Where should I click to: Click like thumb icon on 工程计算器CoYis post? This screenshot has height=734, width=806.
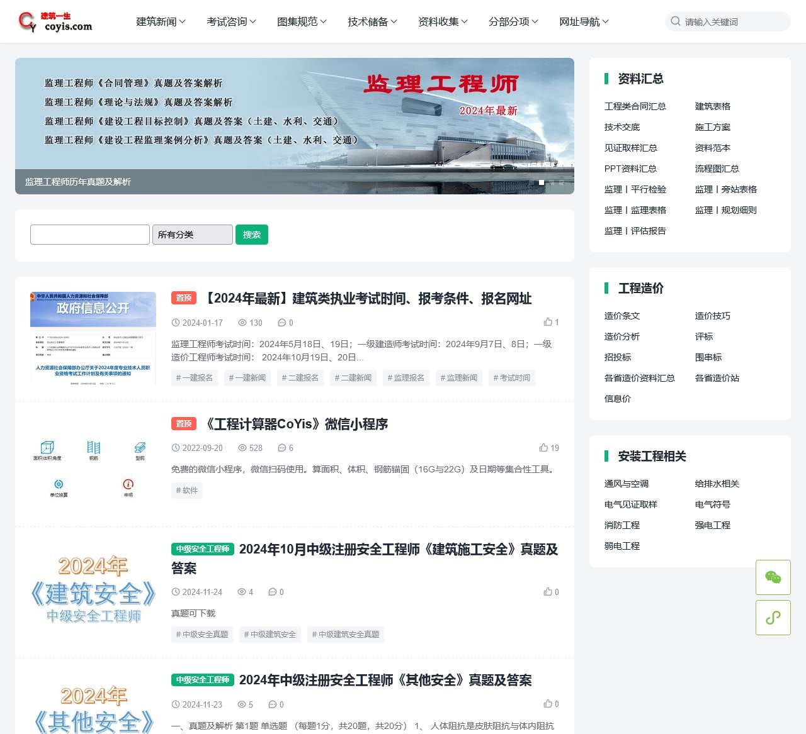[543, 448]
